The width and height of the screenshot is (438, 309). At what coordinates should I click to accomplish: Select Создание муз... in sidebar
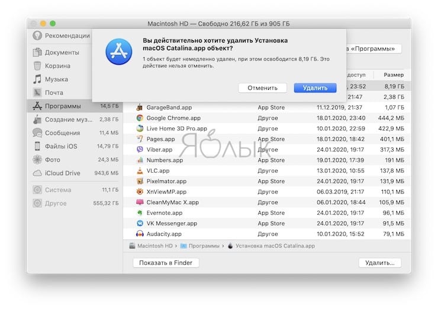[75, 120]
